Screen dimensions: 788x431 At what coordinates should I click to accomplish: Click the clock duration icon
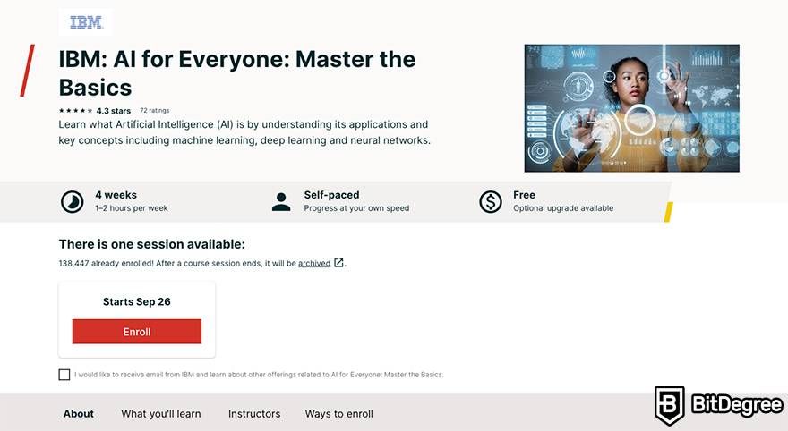pos(73,202)
